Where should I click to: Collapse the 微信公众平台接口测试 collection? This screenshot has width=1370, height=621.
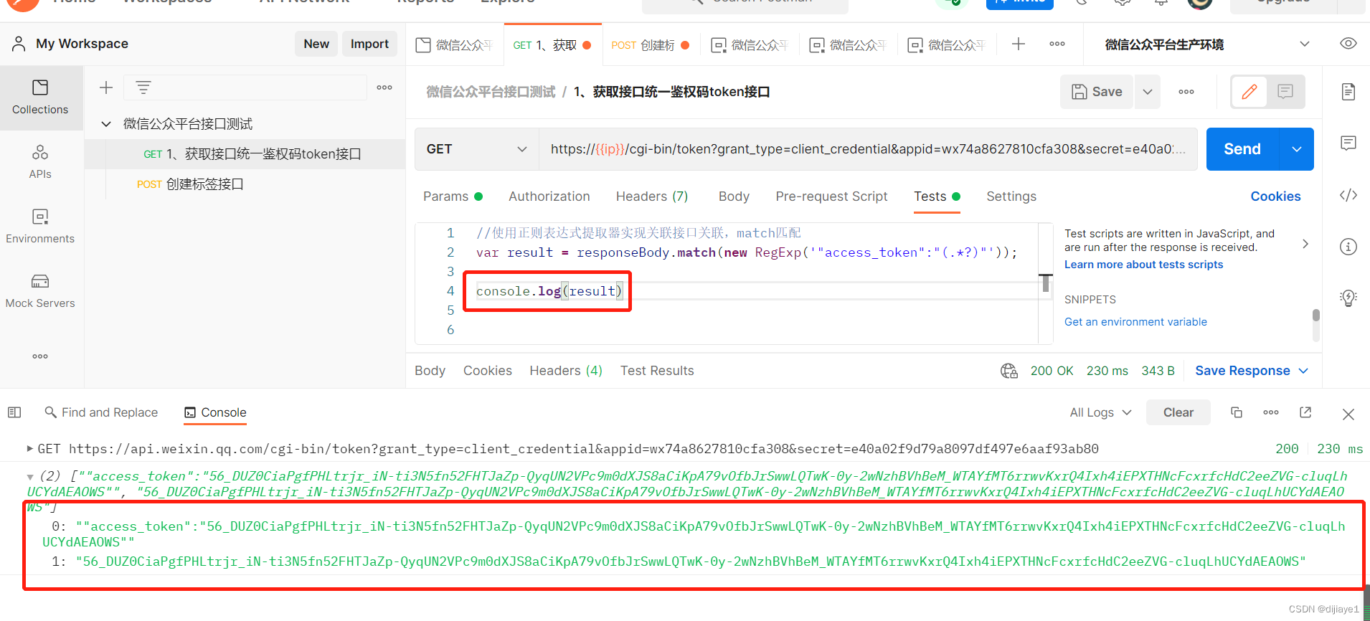[106, 124]
